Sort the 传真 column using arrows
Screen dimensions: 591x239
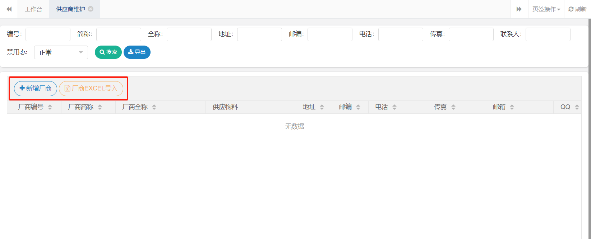click(453, 107)
